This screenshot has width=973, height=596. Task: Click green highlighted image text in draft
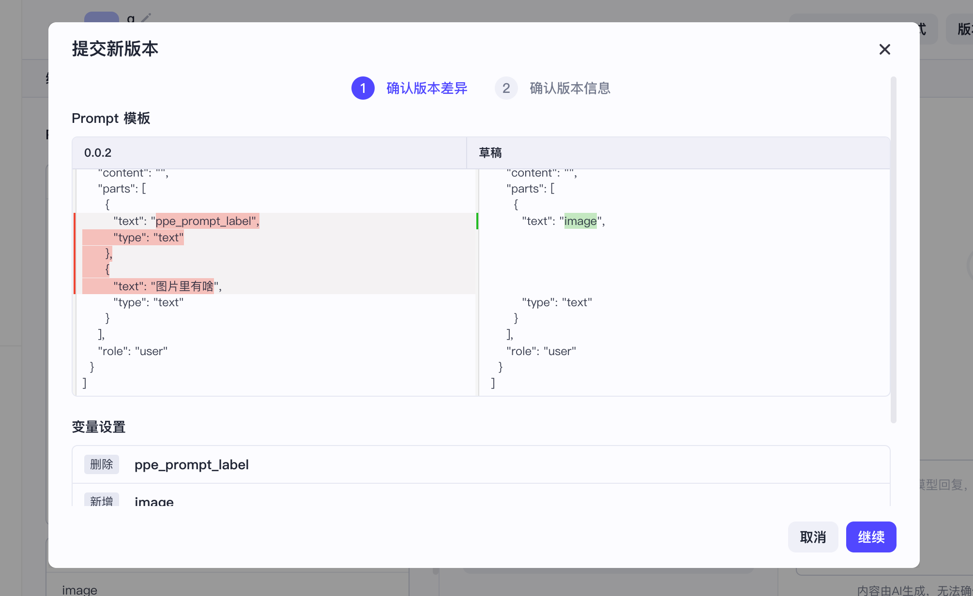click(580, 221)
